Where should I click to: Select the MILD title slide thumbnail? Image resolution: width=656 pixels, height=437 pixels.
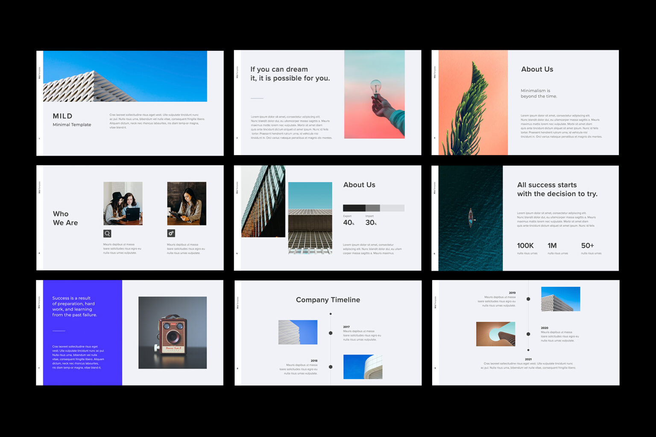[130, 103]
